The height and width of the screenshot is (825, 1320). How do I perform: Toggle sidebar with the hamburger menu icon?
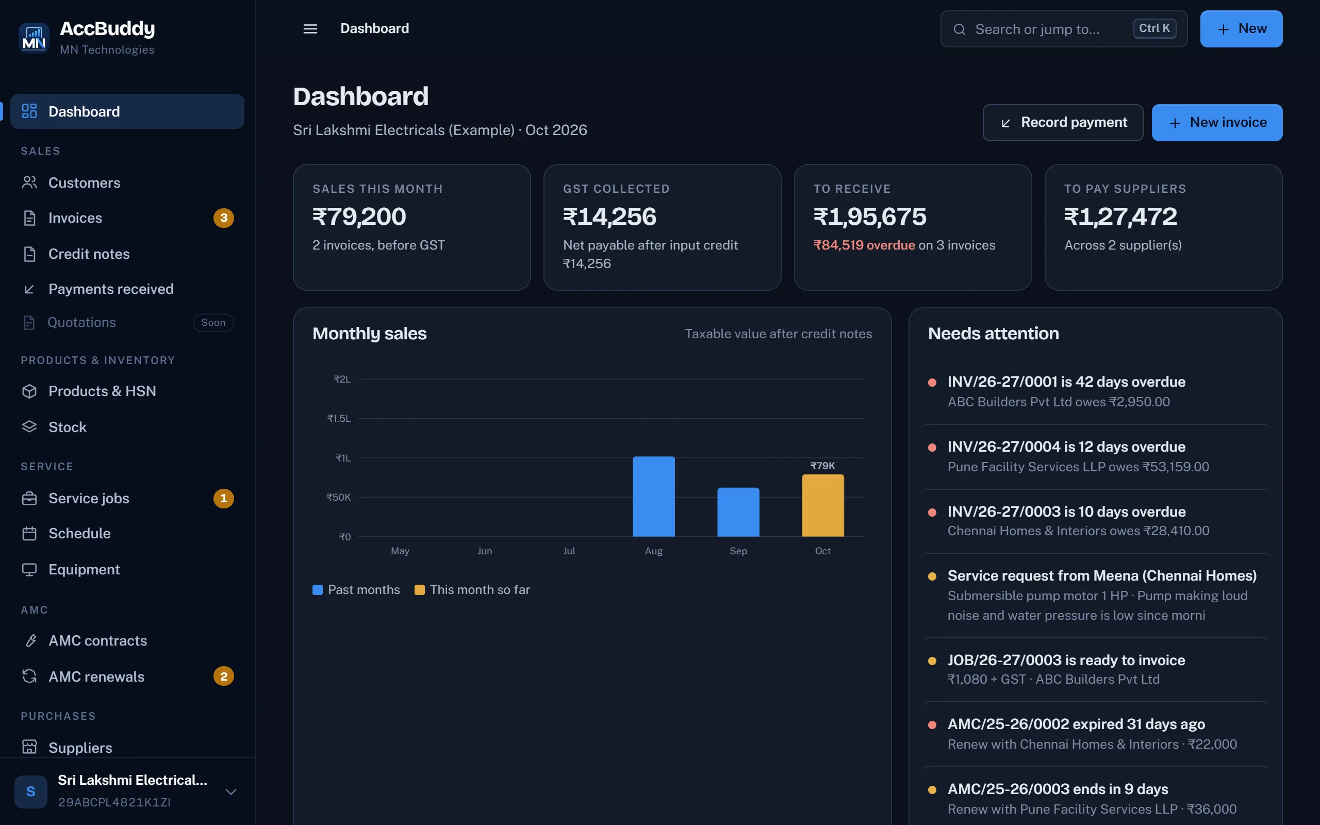point(310,29)
